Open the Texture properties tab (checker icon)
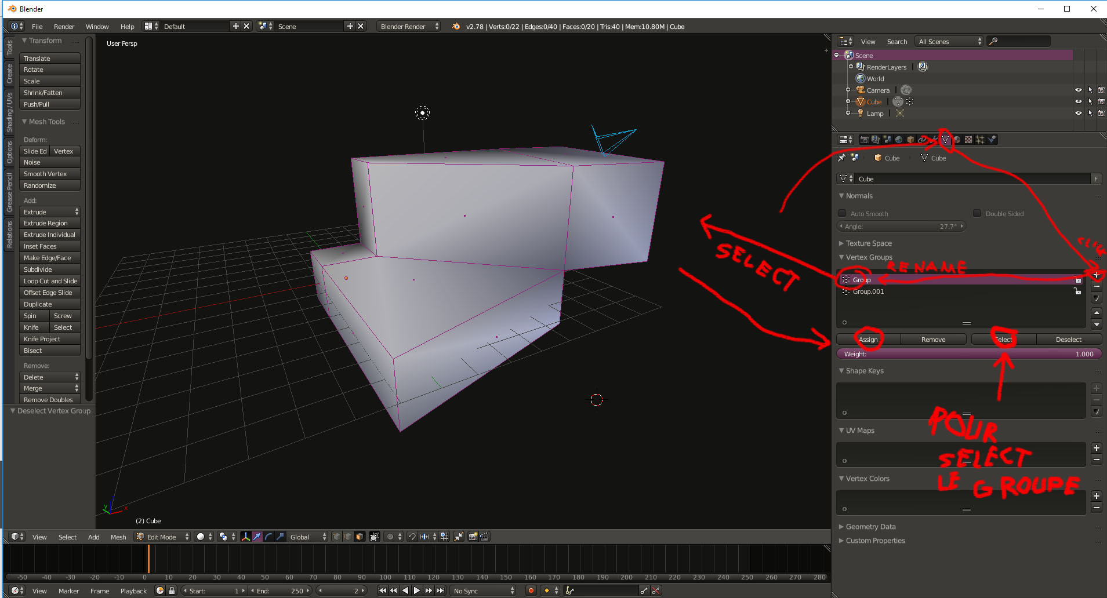Image resolution: width=1107 pixels, height=598 pixels. pos(969,140)
